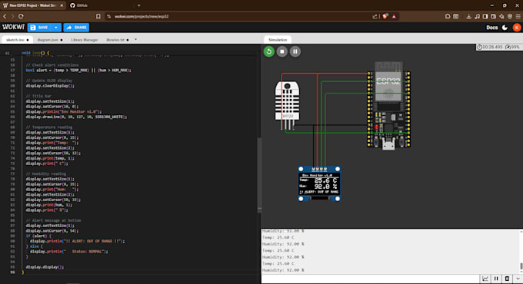The image size is (523, 284).
Task: Clear the serial monitor output
Action: pos(507,279)
